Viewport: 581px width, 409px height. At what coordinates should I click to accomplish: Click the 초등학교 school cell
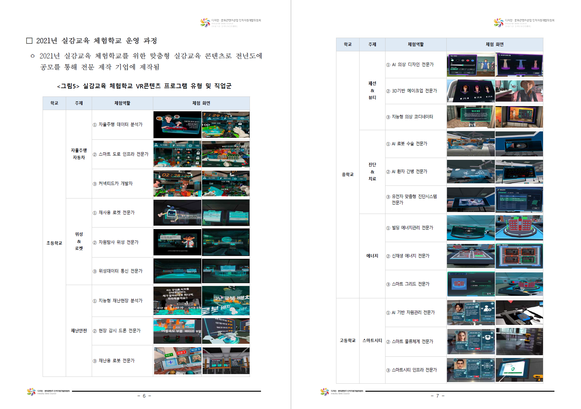pos(54,243)
